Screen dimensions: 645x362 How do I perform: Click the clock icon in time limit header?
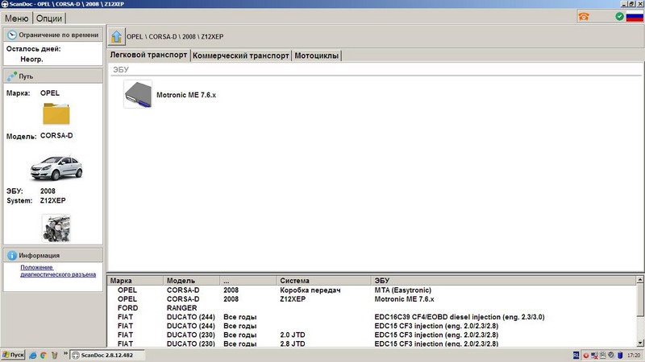coord(12,35)
